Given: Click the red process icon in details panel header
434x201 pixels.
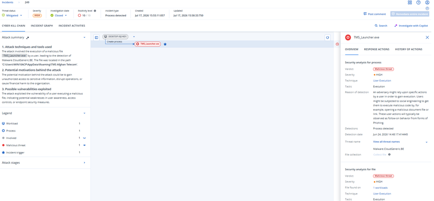Looking at the screenshot, I should click(x=348, y=37).
